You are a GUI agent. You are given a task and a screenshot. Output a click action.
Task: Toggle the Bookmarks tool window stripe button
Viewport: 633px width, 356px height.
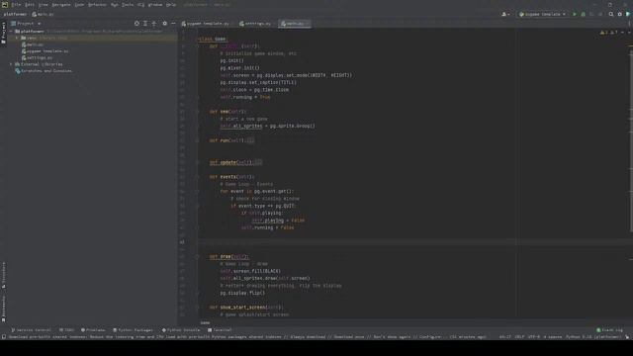(4, 309)
